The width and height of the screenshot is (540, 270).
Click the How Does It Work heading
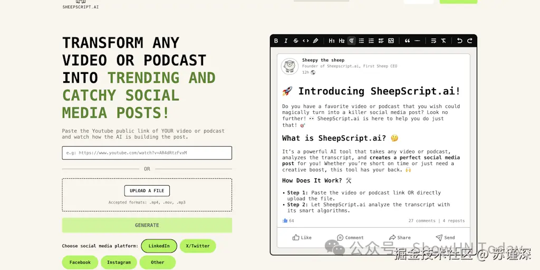coord(317,180)
